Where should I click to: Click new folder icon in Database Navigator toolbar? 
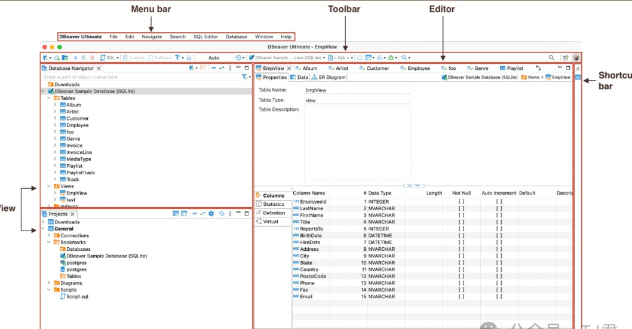click(x=203, y=68)
